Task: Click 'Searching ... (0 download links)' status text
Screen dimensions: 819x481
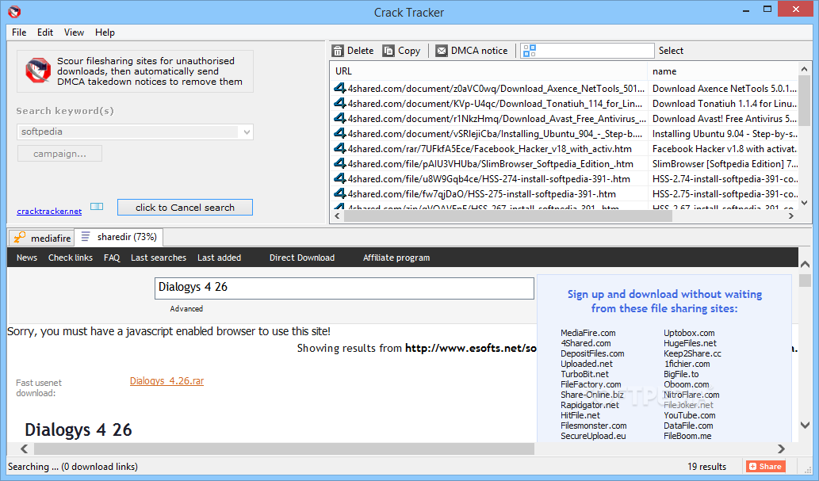Action: (73, 467)
